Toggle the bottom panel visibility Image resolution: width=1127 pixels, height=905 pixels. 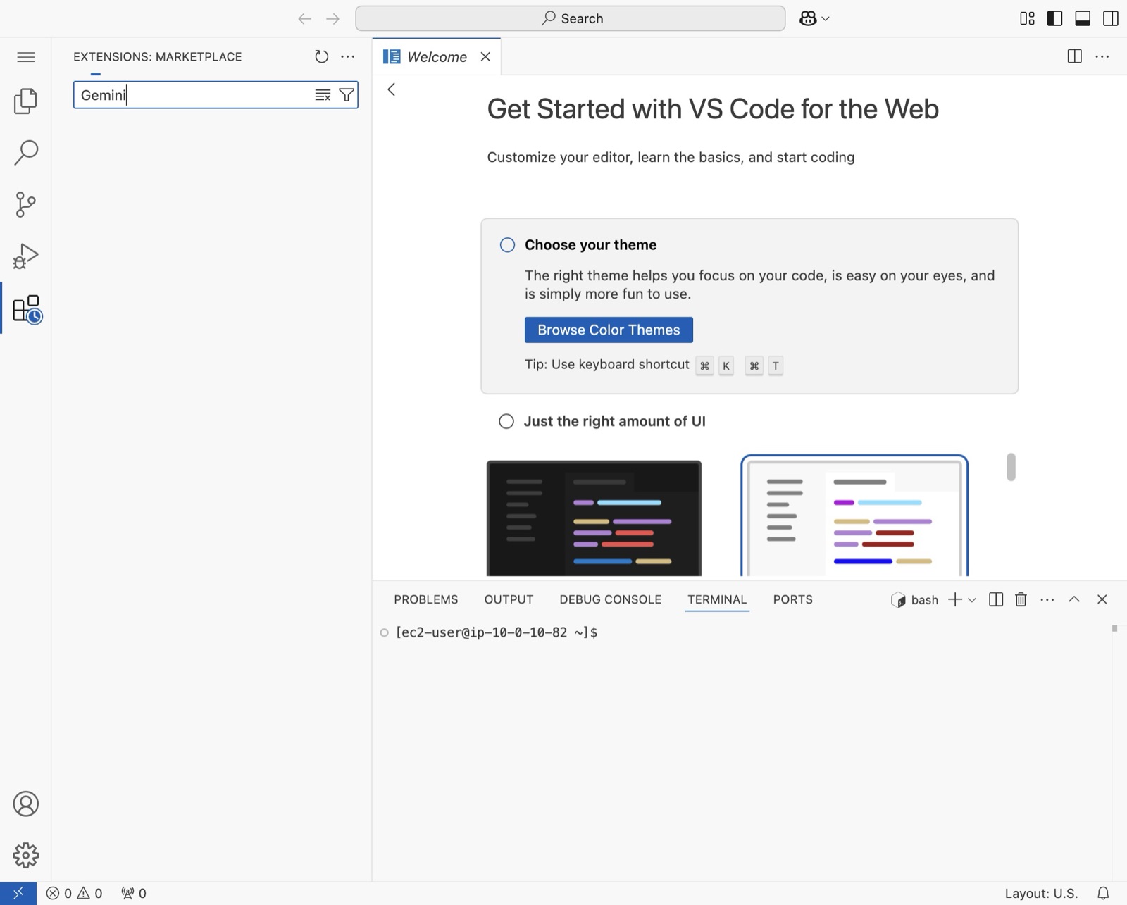(x=1083, y=18)
